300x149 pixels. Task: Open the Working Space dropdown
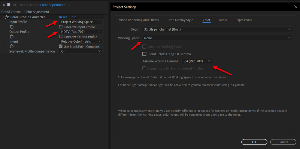pyautogui.click(x=217, y=38)
